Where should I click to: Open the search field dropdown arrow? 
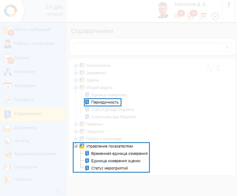[x=227, y=47]
